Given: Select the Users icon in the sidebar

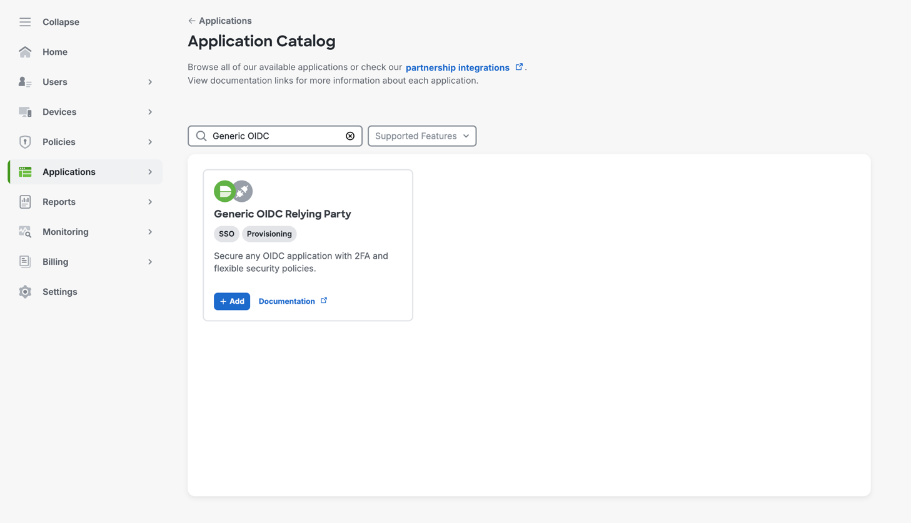Looking at the screenshot, I should pyautogui.click(x=25, y=82).
